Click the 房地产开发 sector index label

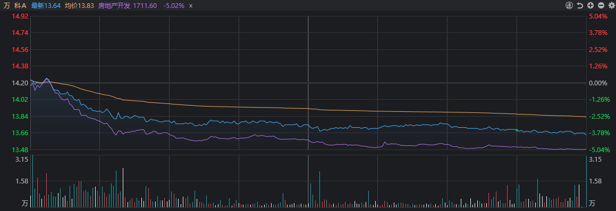coord(114,5)
